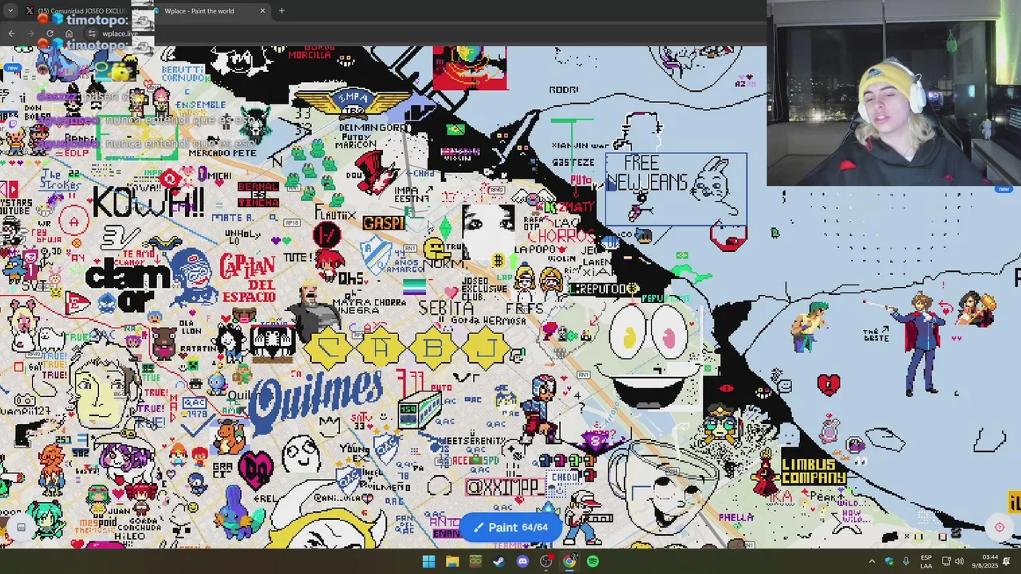The image size is (1021, 574).
Task: Open the network tray icon
Action: point(946,561)
